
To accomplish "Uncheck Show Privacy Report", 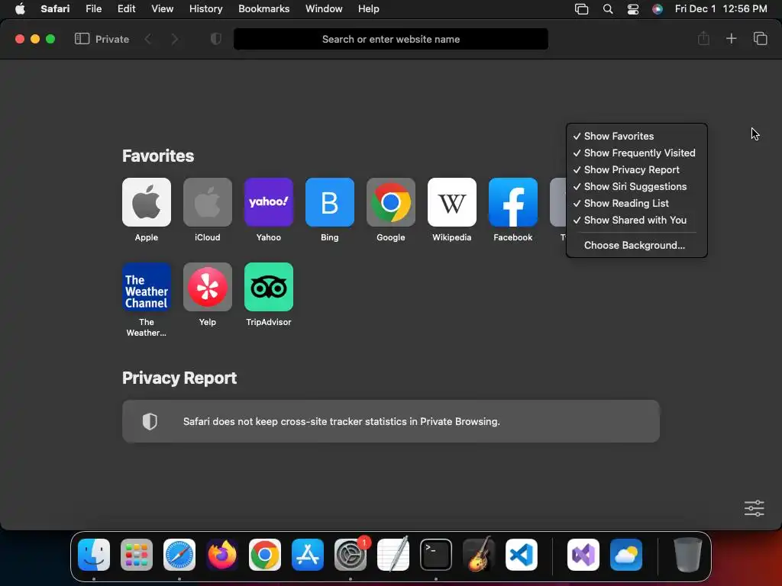I will tap(637, 170).
